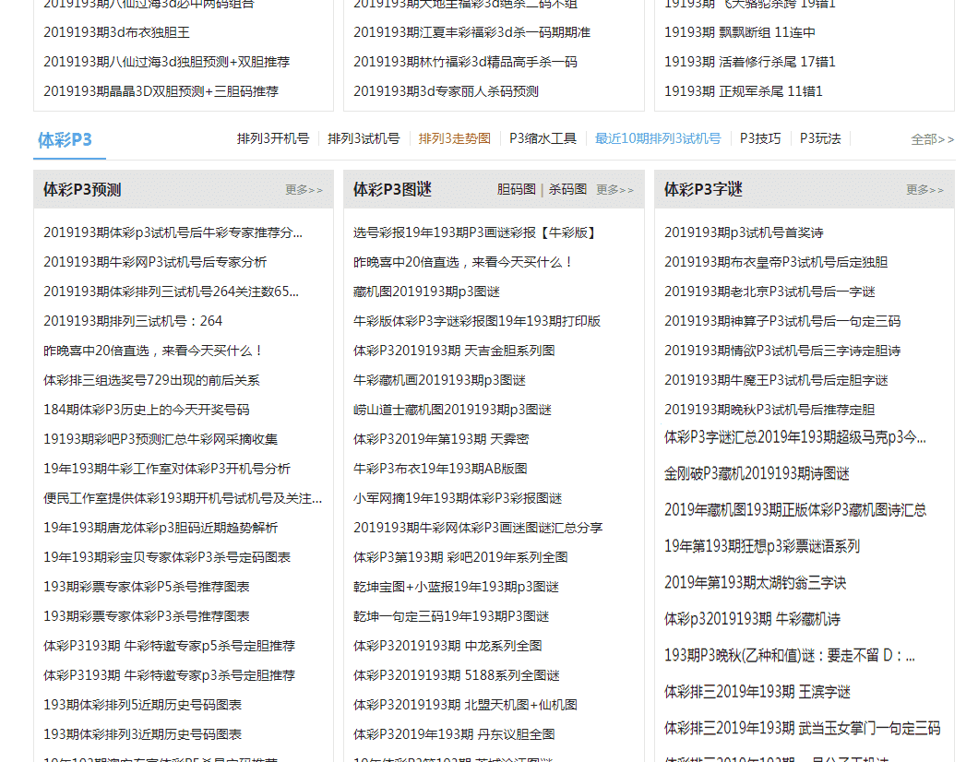978x762 pixels.
Task: Open the P3技巧 tab
Action: point(759,138)
